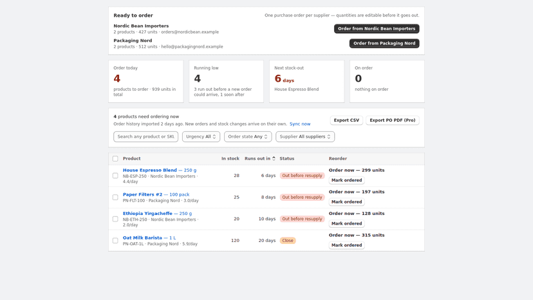Click the Running low summary card
Screen dimensions: 533x300
226,81
